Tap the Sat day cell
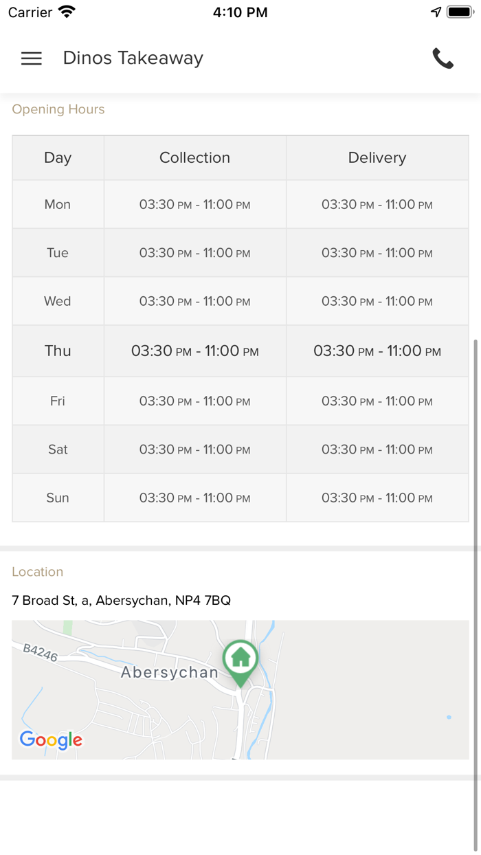 (58, 449)
